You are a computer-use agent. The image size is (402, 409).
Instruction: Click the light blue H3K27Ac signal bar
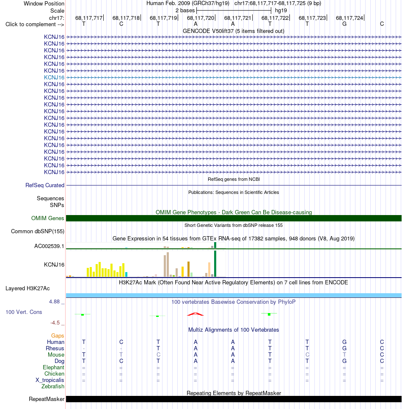(x=234, y=295)
